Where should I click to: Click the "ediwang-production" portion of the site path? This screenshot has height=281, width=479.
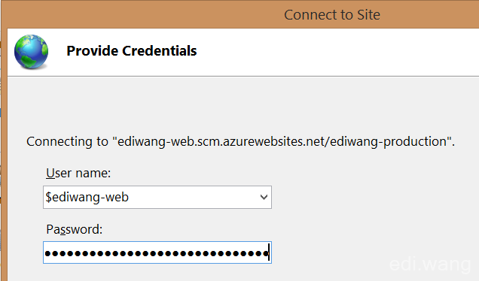[389, 141]
